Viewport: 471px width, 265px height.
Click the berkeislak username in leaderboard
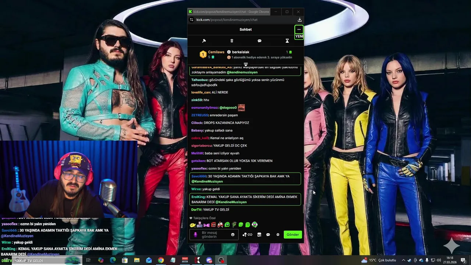[241, 52]
